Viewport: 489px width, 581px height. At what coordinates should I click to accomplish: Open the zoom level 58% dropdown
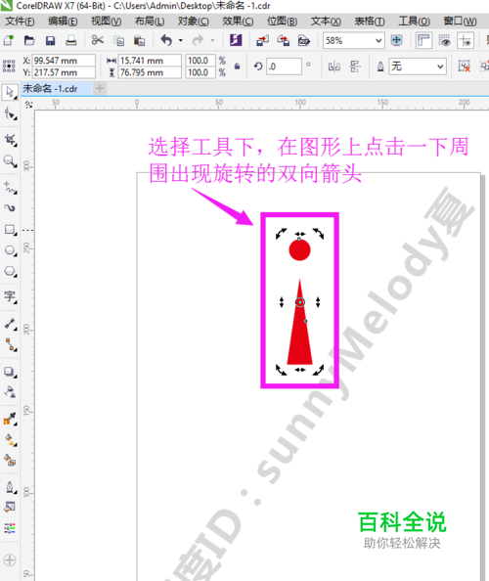click(378, 40)
